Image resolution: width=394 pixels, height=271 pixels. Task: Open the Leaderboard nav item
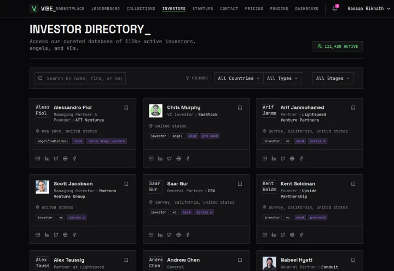[106, 9]
